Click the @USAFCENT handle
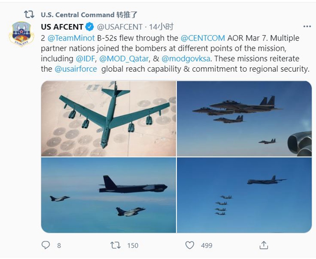Screen dimensions: 316x259 coord(120,27)
